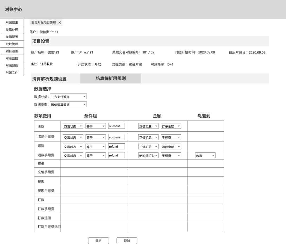Image resolution: width=286 pixels, height=244 pixels.
Task: Open the 退款金额 dropdown for the 退款 row
Action: (171, 146)
